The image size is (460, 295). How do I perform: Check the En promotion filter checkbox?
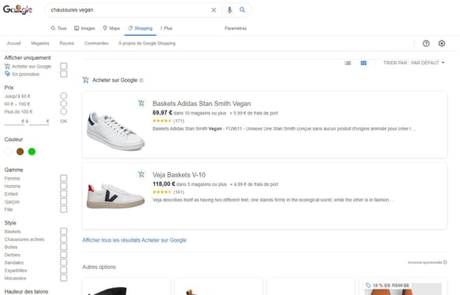pyautogui.click(x=64, y=74)
